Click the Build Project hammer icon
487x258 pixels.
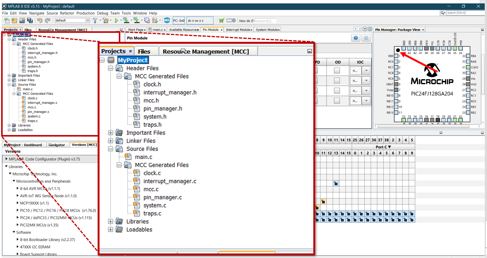pyautogui.click(x=95, y=20)
